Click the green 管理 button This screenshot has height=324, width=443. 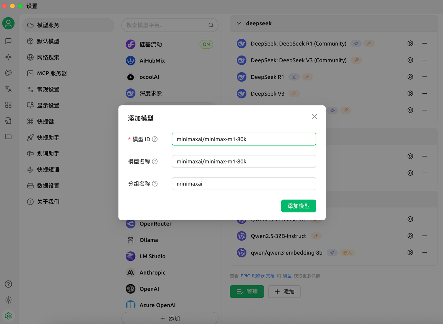247,292
